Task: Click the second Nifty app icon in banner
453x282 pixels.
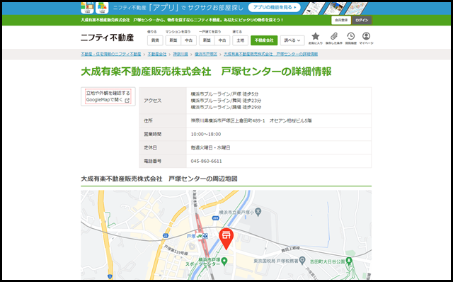Action: coord(102,8)
